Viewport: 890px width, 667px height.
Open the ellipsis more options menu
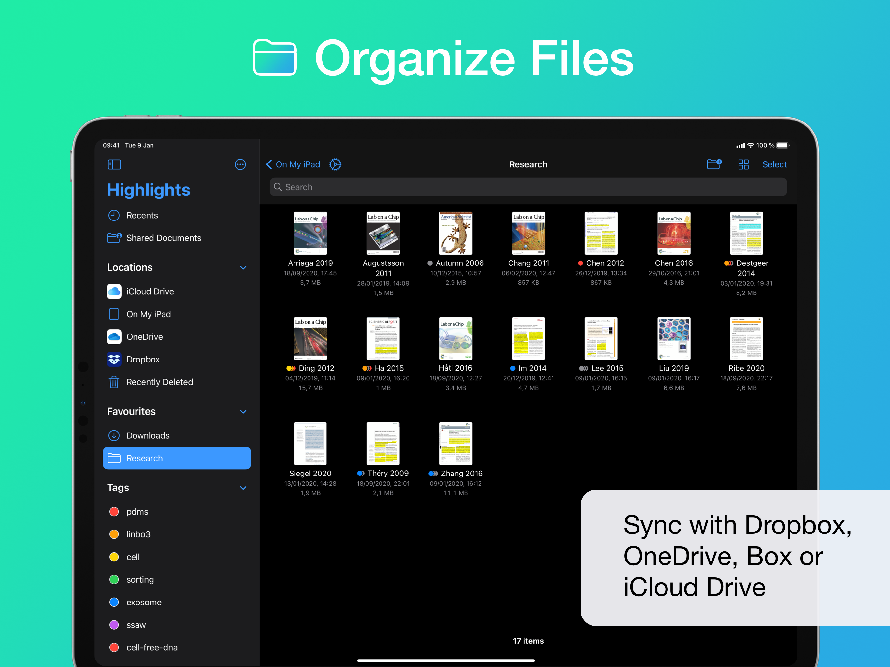click(x=240, y=164)
